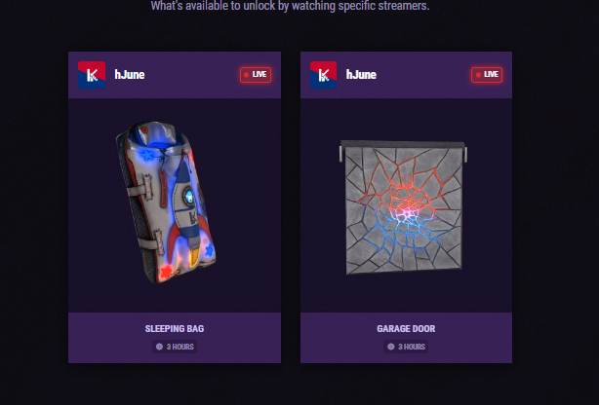
Task: Click the LIVE badge on Garage Door card
Action: [x=487, y=75]
